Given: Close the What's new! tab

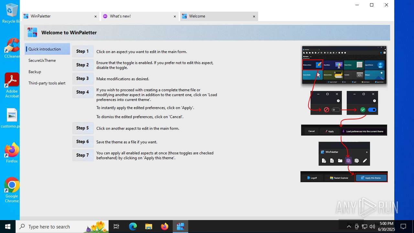Looking at the screenshot, I should 175,17.
